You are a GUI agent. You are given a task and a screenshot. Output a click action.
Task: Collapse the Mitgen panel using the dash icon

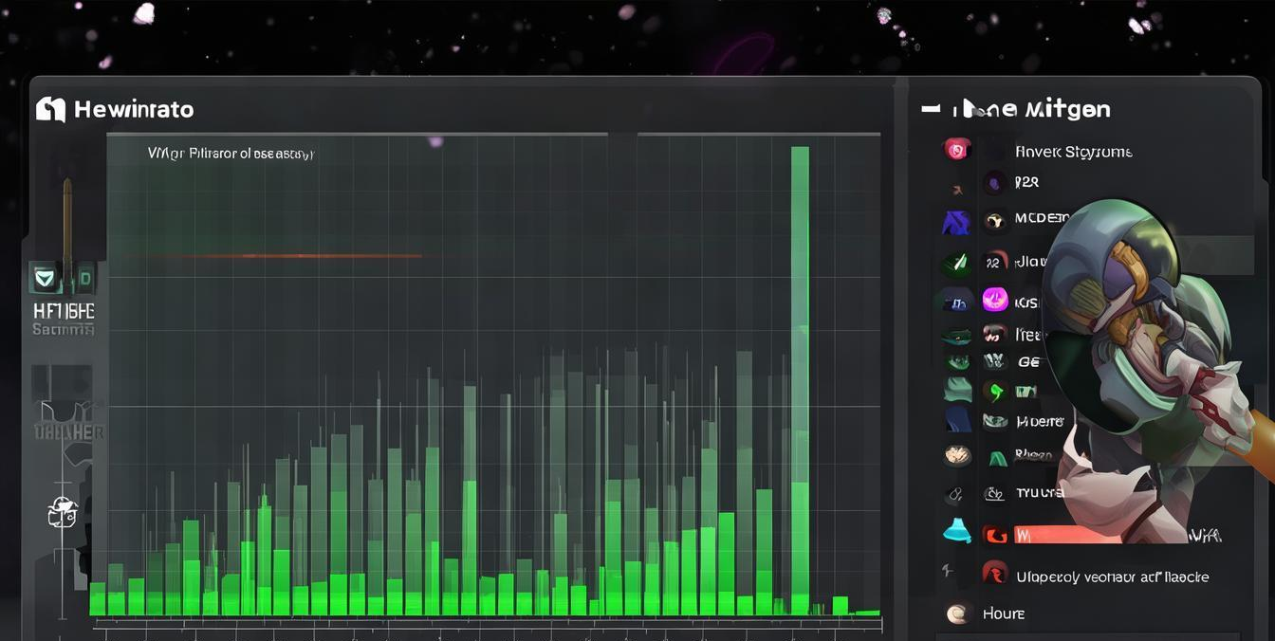930,109
